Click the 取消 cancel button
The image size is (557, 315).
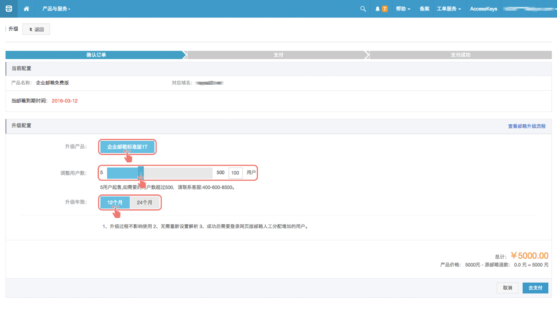pos(507,288)
